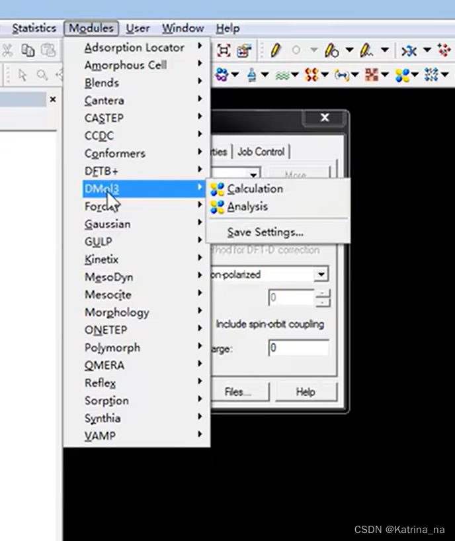Select the magnifier Zoom tool

[42, 75]
